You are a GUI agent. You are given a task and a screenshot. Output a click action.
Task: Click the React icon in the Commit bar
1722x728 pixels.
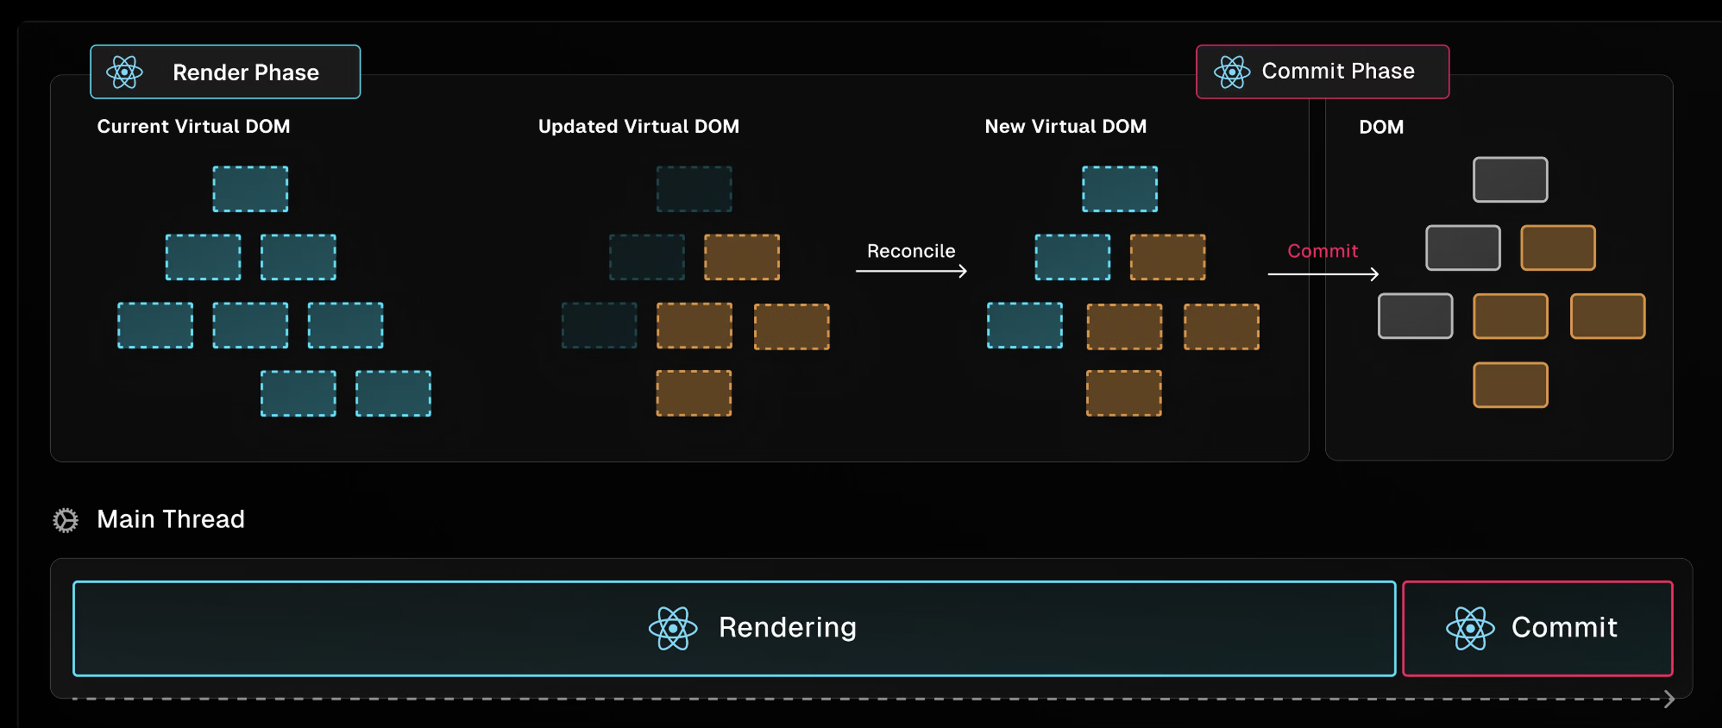click(1470, 628)
